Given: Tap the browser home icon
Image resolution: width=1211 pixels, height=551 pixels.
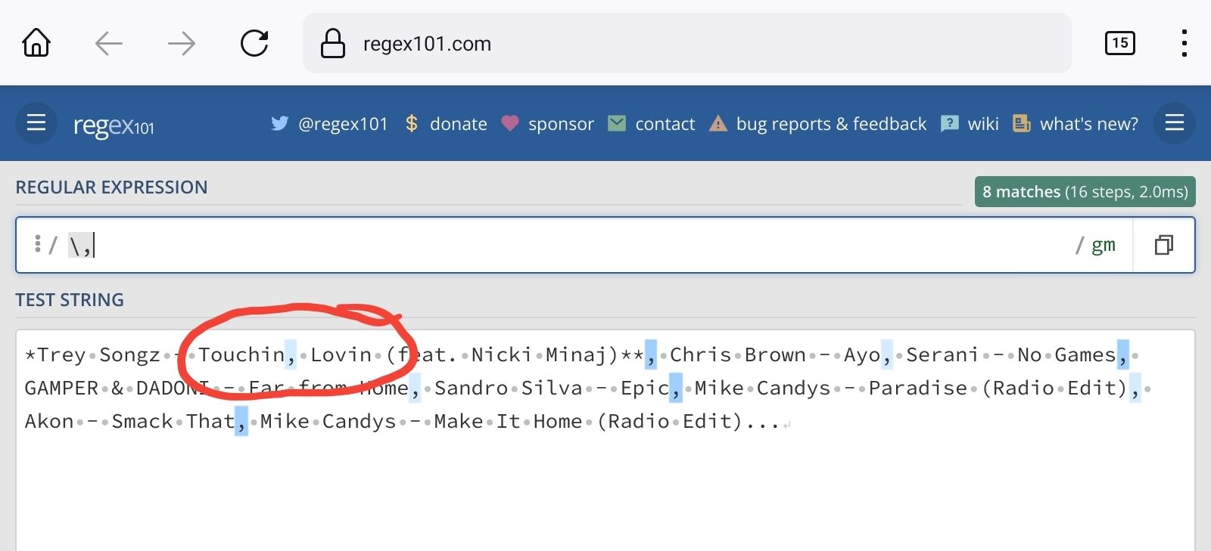Looking at the screenshot, I should (x=36, y=43).
